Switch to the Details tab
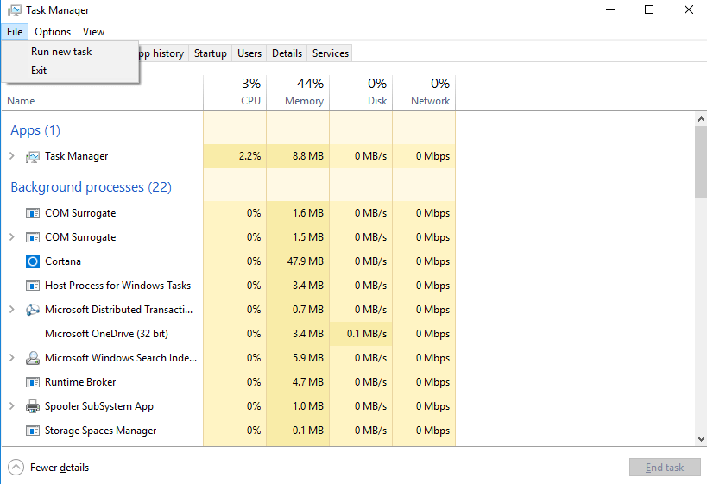Image resolution: width=707 pixels, height=484 pixels. 287,53
